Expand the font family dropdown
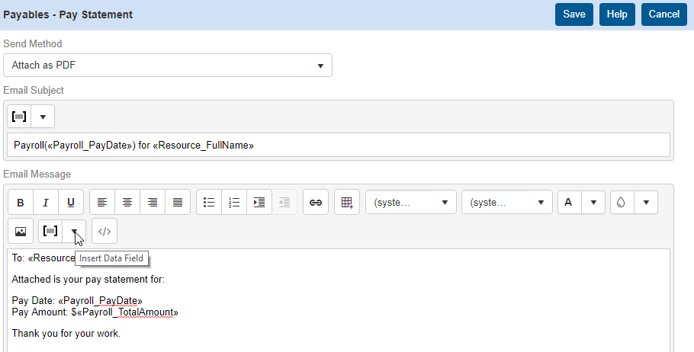 click(x=411, y=203)
